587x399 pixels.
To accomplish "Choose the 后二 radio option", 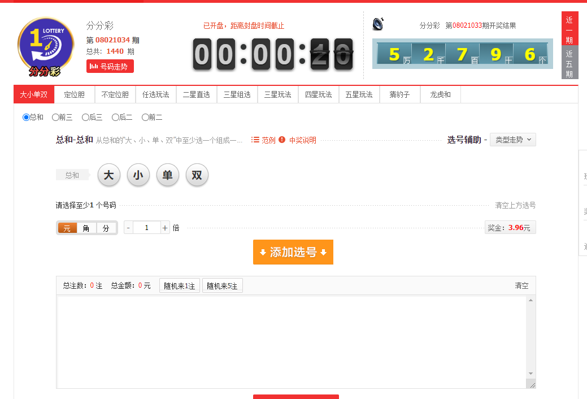I will 115,118.
